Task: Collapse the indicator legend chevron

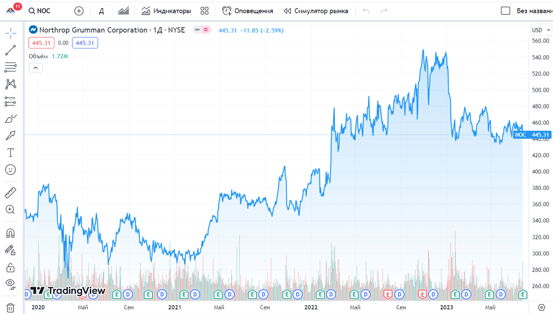Action: tap(35, 68)
